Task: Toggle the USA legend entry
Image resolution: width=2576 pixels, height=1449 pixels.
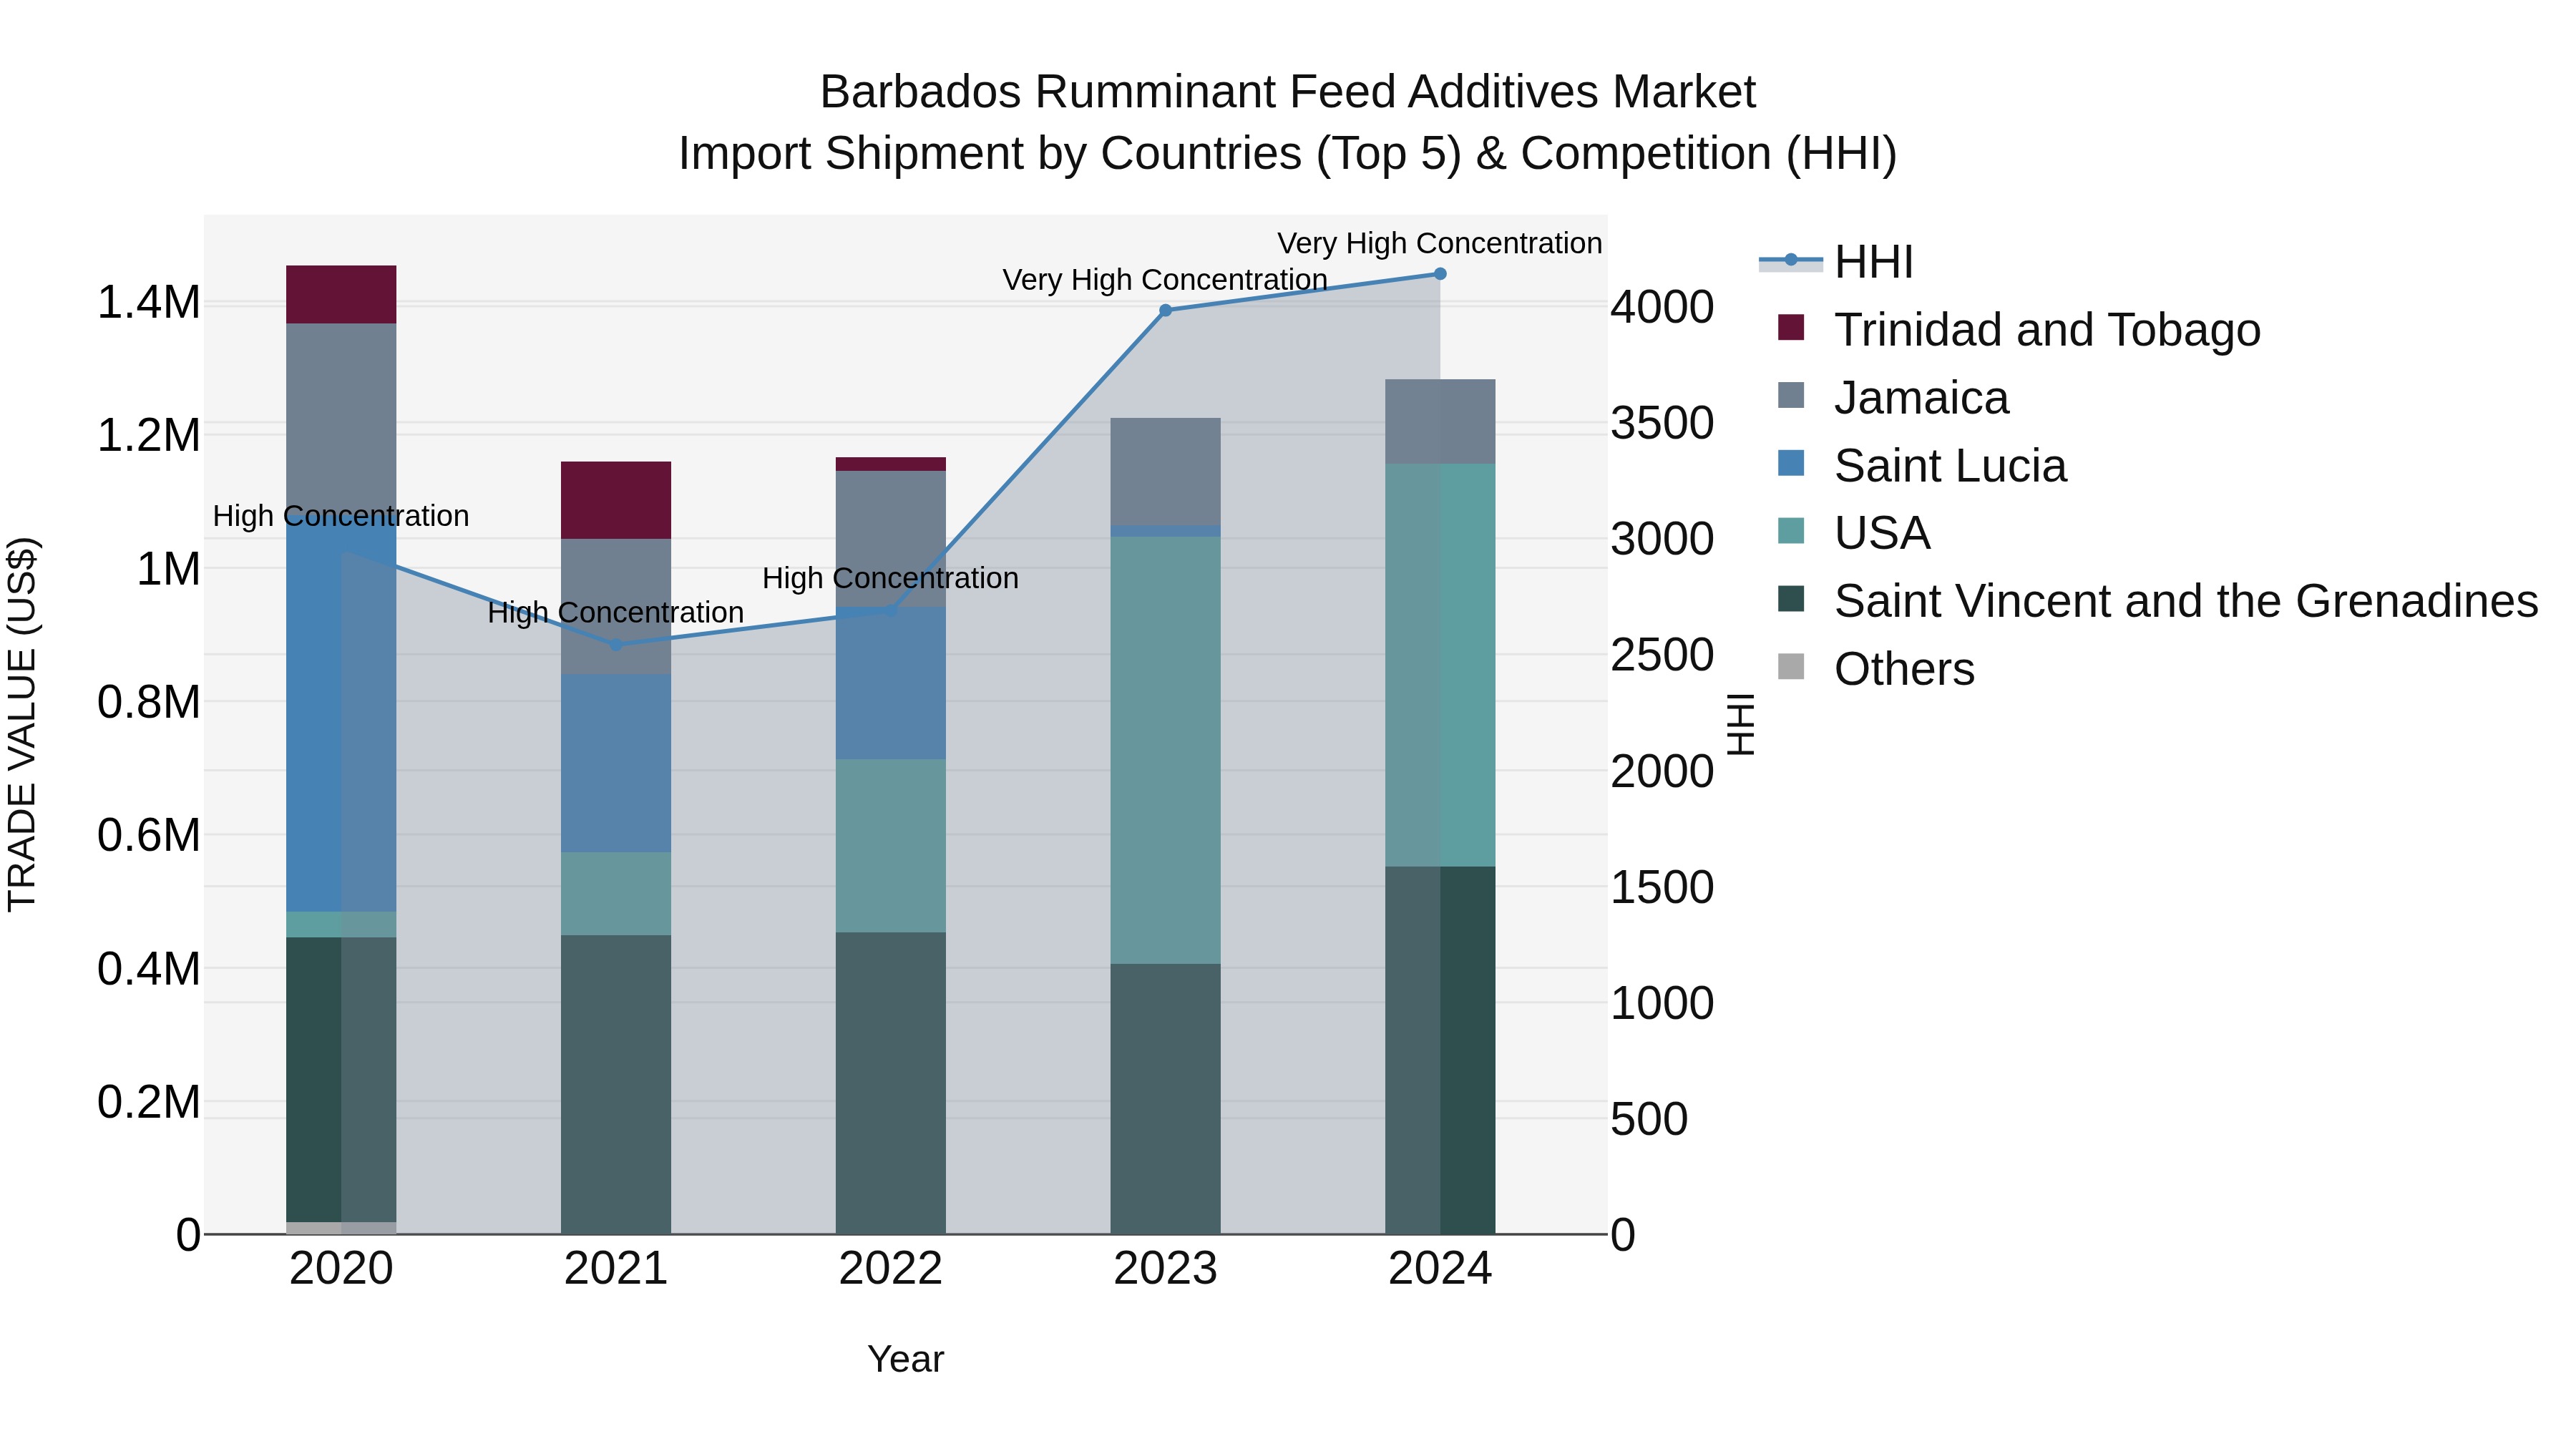Action: [1854, 532]
